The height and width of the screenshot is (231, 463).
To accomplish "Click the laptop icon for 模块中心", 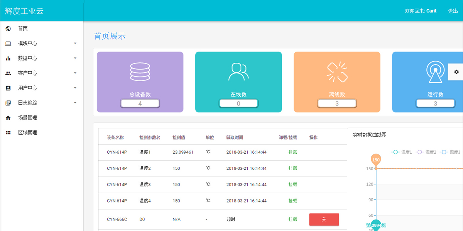I will pos(8,44).
